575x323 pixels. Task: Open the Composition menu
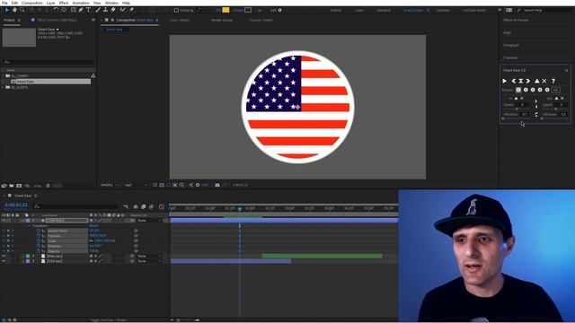tap(32, 3)
